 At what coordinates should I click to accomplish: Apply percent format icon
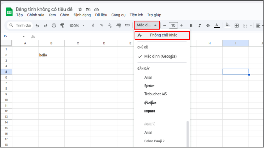tap(102, 25)
